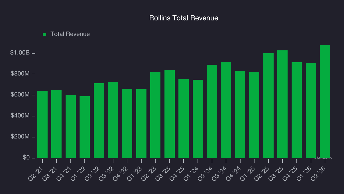Click the $200M y-axis label
Viewport: 344px width, 194px height.
click(x=20, y=137)
